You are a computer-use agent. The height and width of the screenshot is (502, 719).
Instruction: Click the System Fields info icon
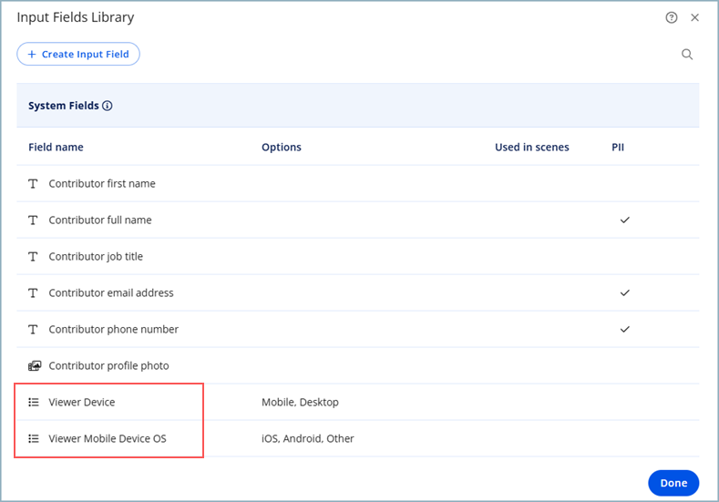point(108,106)
